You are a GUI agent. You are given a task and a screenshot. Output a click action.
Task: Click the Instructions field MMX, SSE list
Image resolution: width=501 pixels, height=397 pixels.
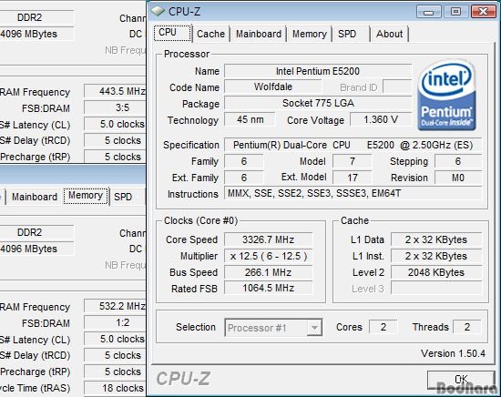pos(353,194)
